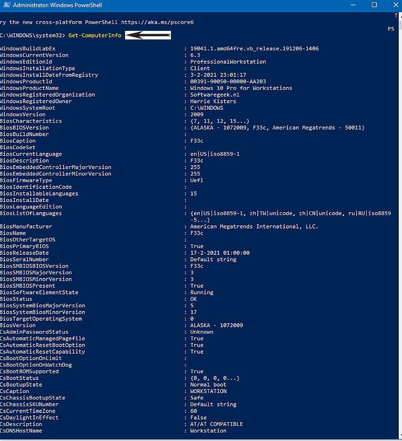
Task: Click the BiosCharacteristics value {7, 11, 12, 15...}
Action: pyautogui.click(x=220, y=121)
